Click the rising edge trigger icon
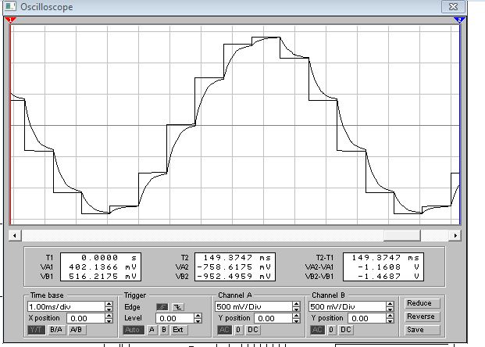This screenshot has height=347, width=485. click(162, 307)
